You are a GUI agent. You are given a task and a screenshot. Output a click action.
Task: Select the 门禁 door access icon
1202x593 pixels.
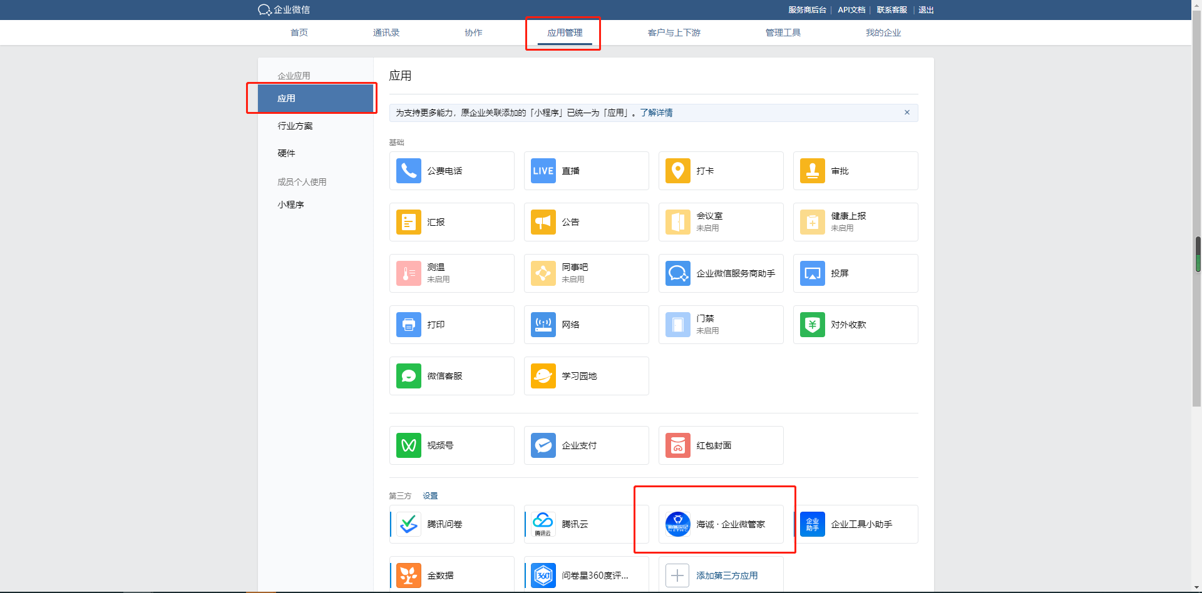[x=677, y=325]
